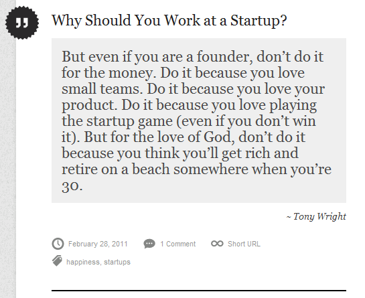Image resolution: width=365 pixels, height=298 pixels.
Task: Click the quote post-type badge icon
Action: [22, 23]
